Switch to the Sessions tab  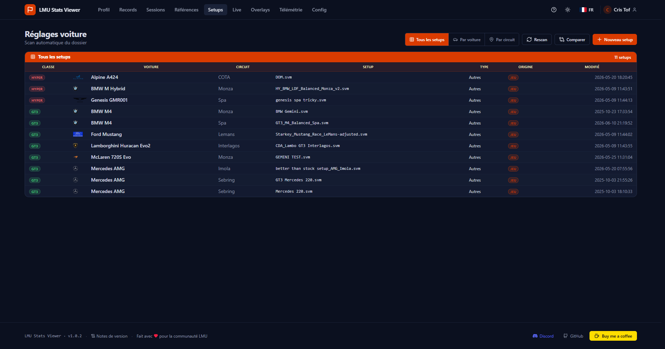click(x=156, y=10)
